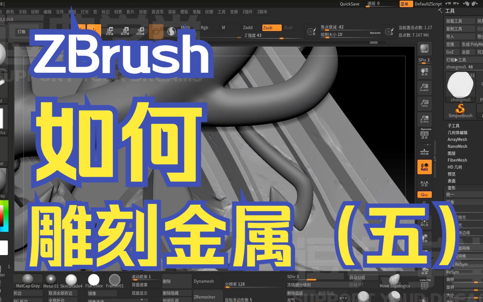The width and height of the screenshot is (483, 302).
Task: Toggle local transformations orange icon
Action: [424, 167]
